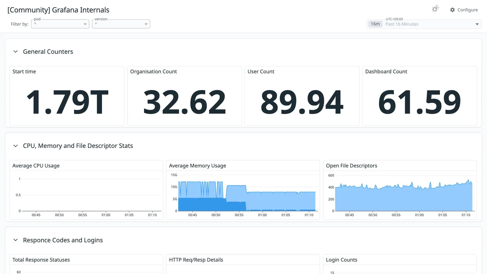Open the version filter dropdown
This screenshot has height=274, width=487.
pyautogui.click(x=121, y=24)
